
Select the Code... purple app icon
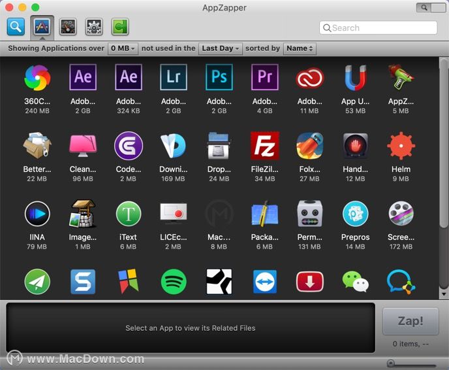[129, 146]
